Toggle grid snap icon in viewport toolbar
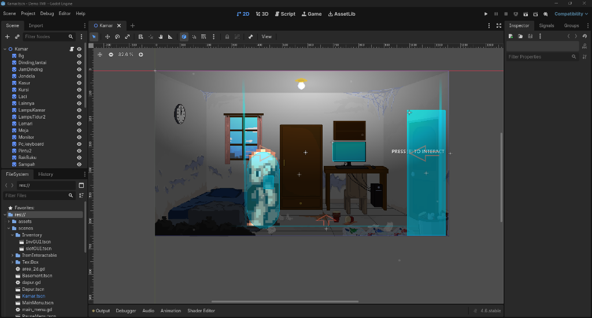 coord(204,36)
